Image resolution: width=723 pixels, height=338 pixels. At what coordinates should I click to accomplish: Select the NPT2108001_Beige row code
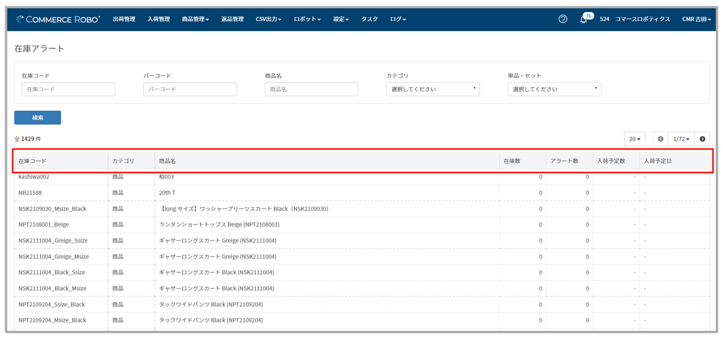point(44,224)
